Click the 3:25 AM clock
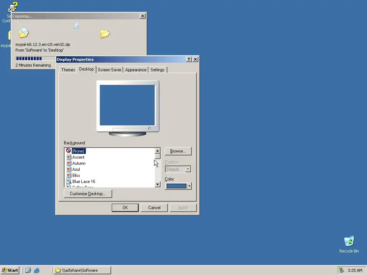 coord(355,270)
